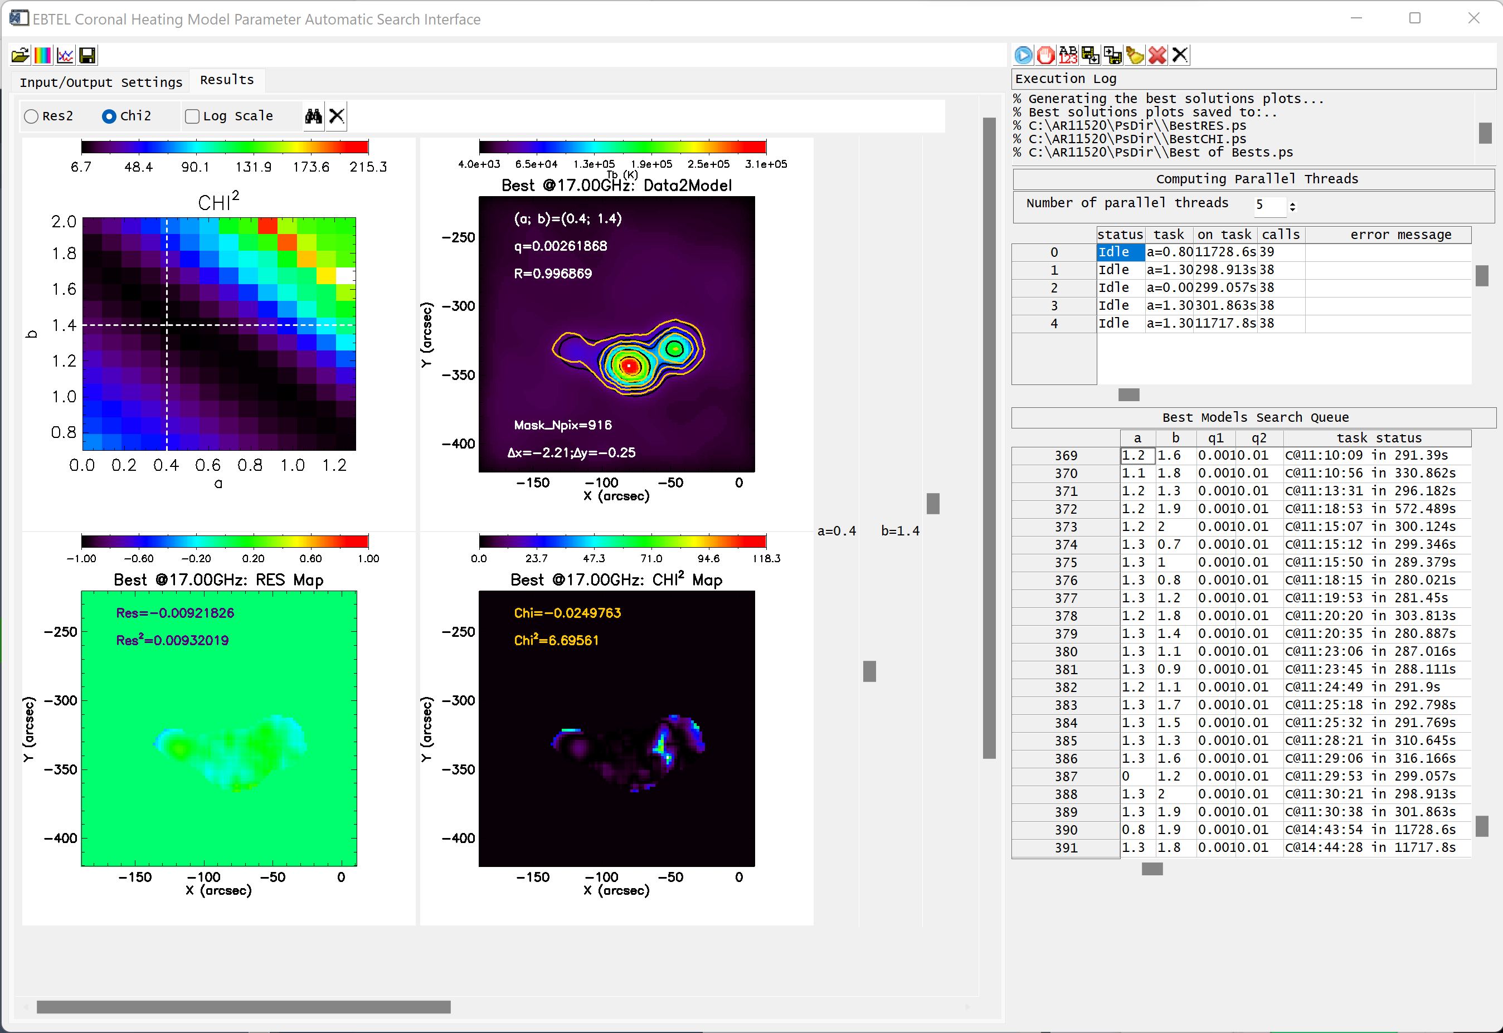Click the save-with-down-arrow icon

click(x=1091, y=56)
